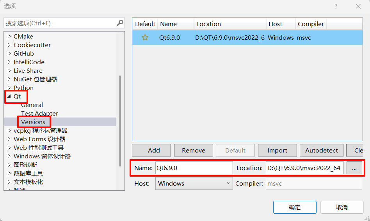Click the options tree vertical scrollbar
The image size is (370, 221).
tap(120, 121)
